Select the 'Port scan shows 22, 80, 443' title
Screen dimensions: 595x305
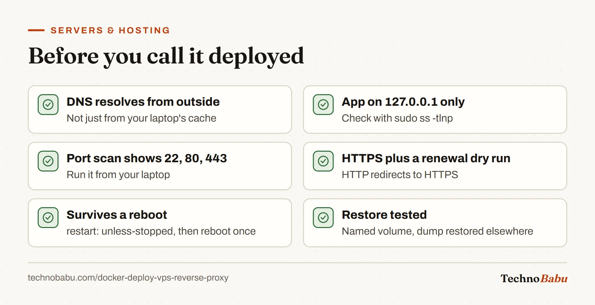pos(147,159)
